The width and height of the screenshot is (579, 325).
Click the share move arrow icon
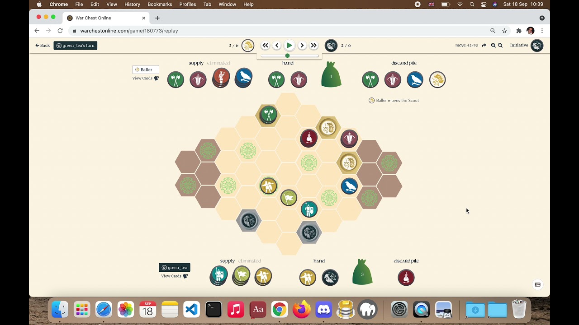tap(484, 46)
